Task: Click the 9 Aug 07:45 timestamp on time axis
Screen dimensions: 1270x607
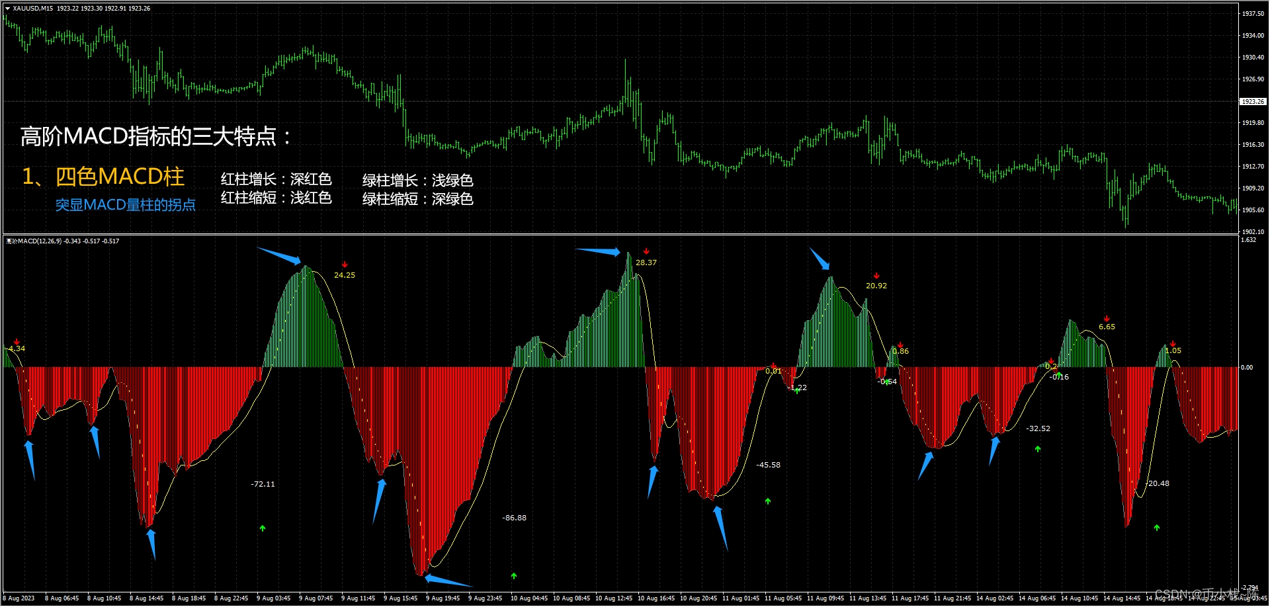Action: point(316,598)
